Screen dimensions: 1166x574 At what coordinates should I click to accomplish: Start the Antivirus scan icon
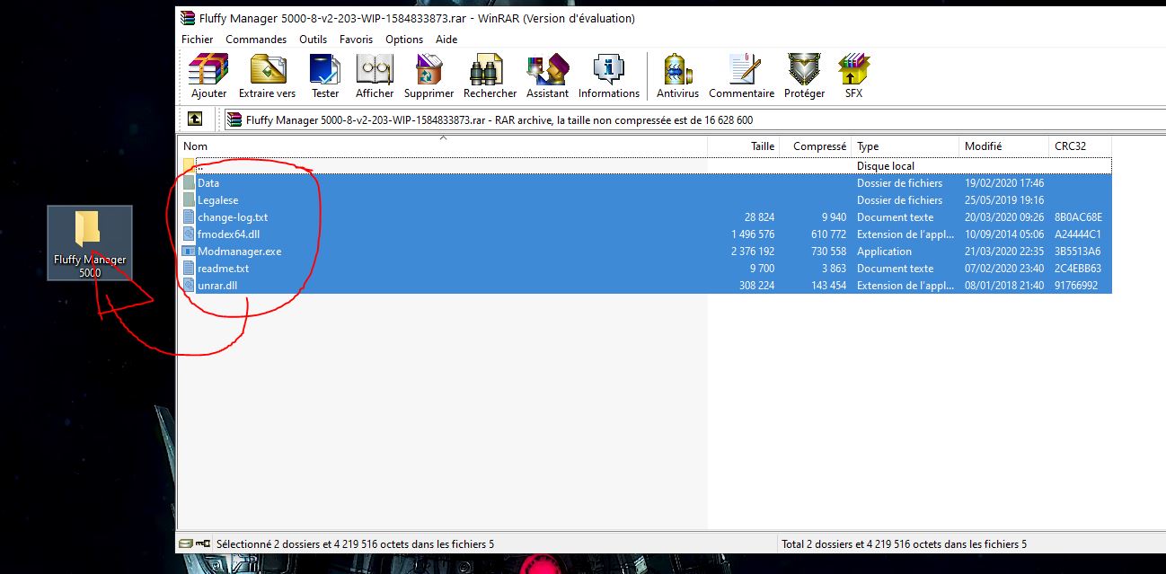point(677,75)
